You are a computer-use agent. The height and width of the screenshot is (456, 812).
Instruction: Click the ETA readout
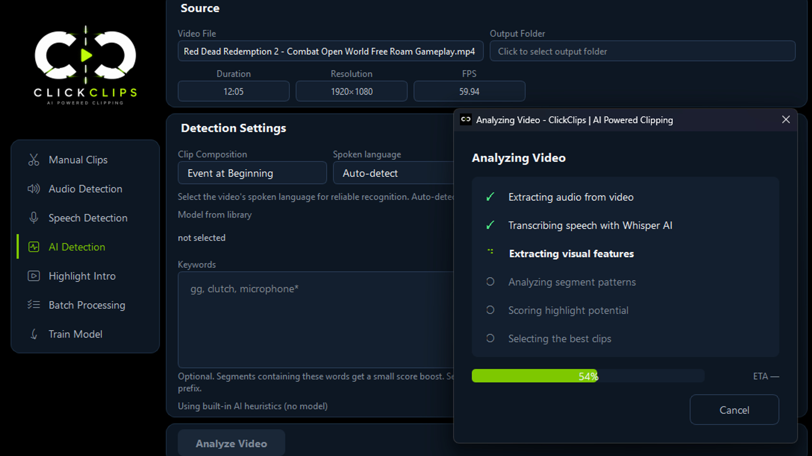pos(766,376)
